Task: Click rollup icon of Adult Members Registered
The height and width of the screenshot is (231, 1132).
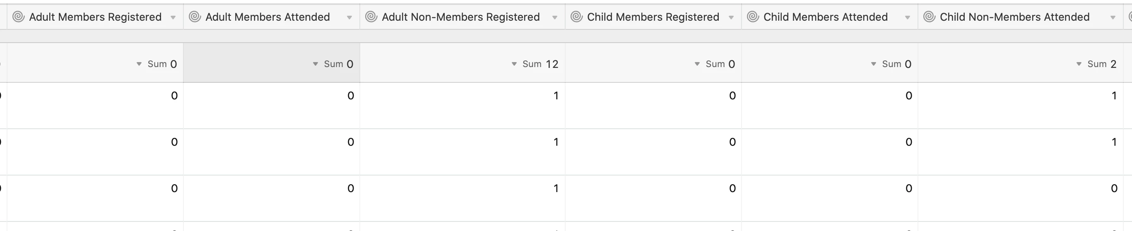Action: 19,17
